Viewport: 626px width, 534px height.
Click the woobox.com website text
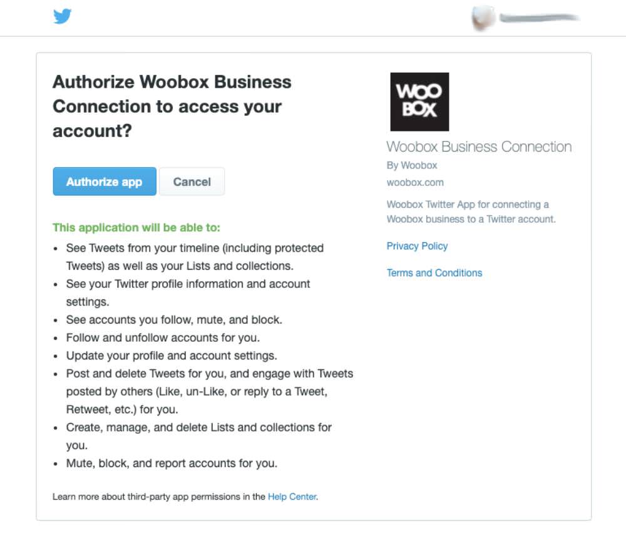415,182
